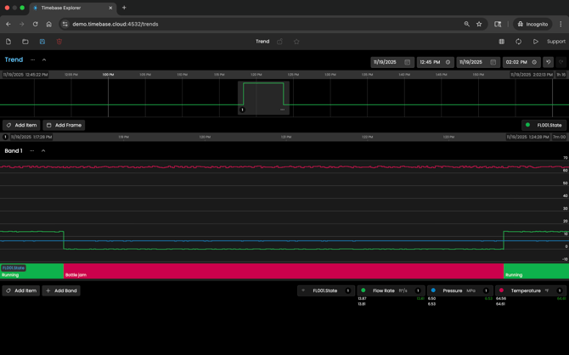Screen dimensions: 569x355
Task: Collapse Band 1 with the chevron
Action: pos(43,150)
